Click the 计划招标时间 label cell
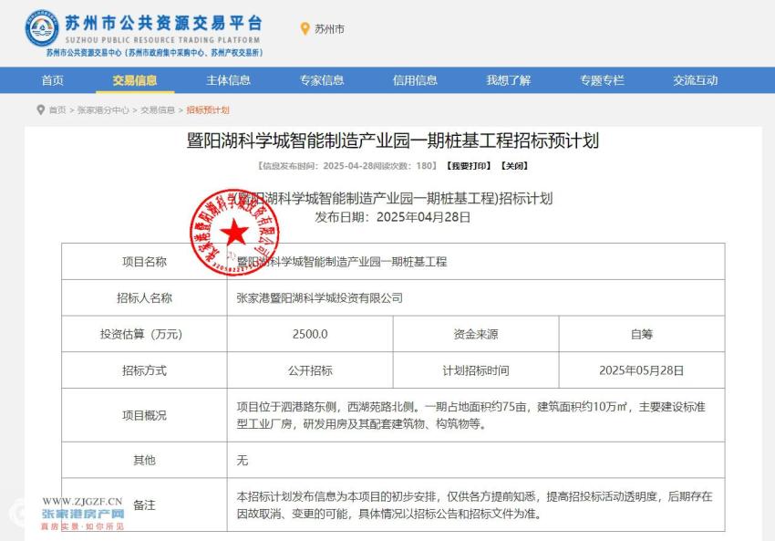 point(476,370)
